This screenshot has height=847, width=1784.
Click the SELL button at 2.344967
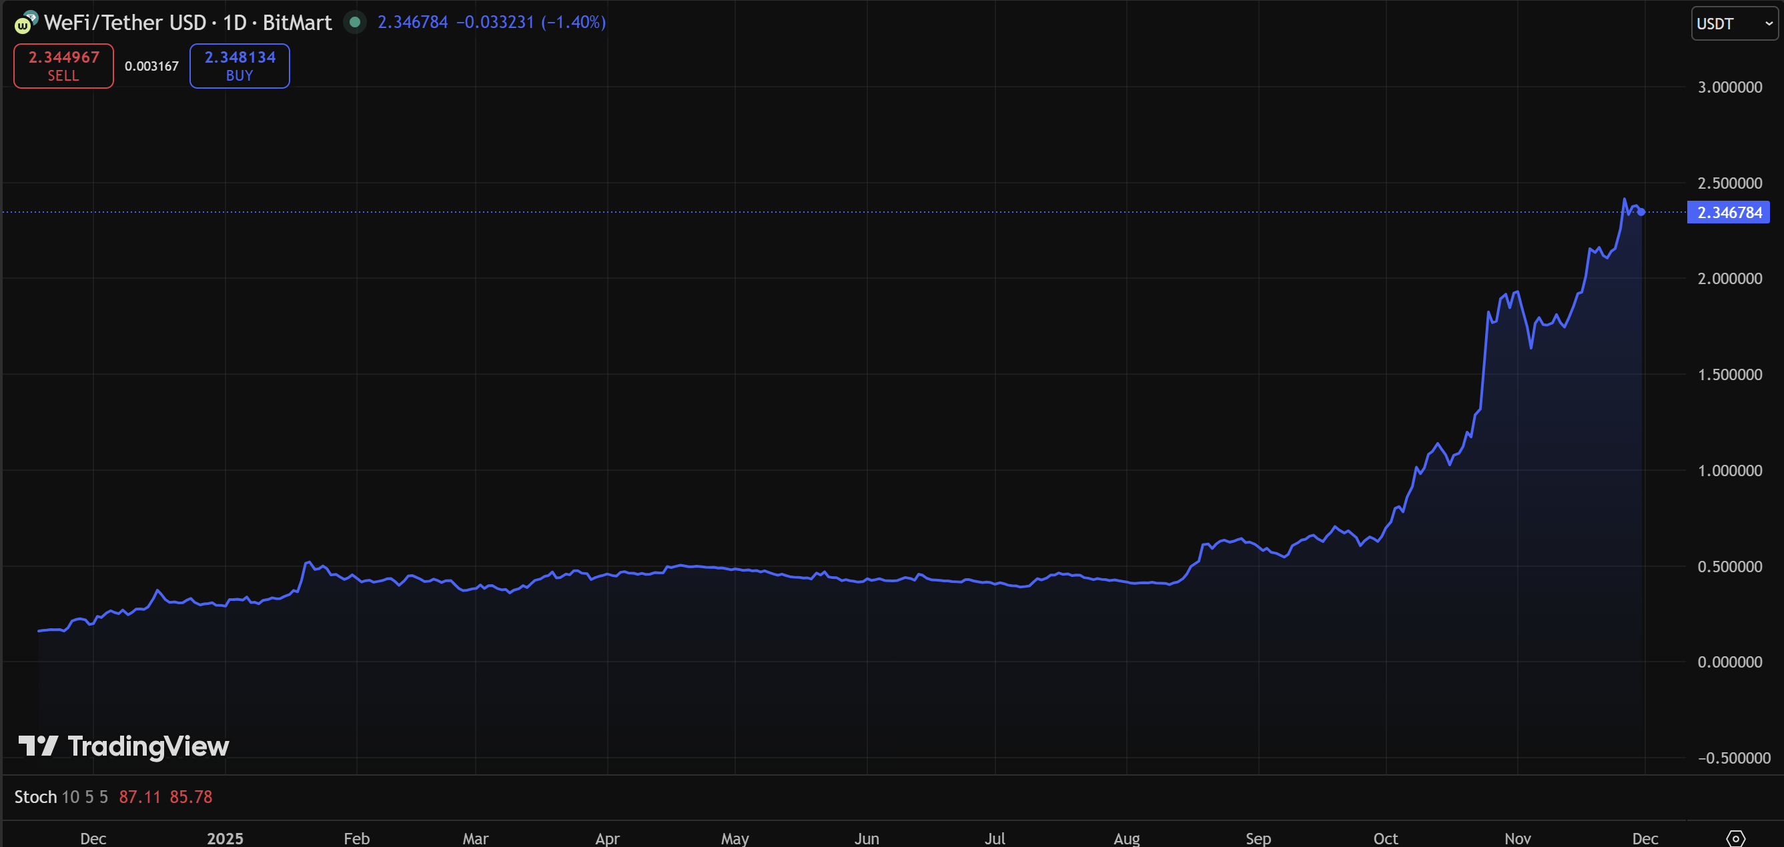[x=64, y=66]
